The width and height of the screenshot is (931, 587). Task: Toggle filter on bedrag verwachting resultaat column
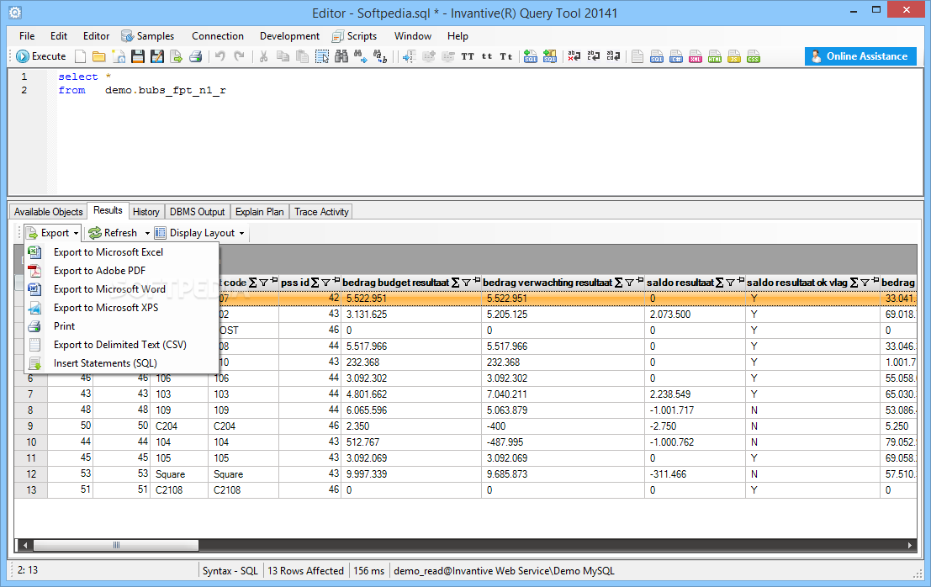tap(629, 283)
